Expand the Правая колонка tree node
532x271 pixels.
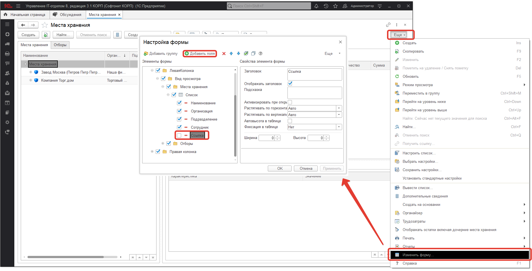(x=152, y=152)
